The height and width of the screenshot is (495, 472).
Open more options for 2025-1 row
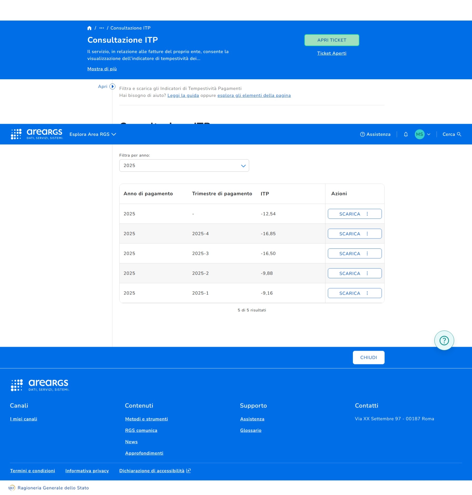click(x=367, y=293)
